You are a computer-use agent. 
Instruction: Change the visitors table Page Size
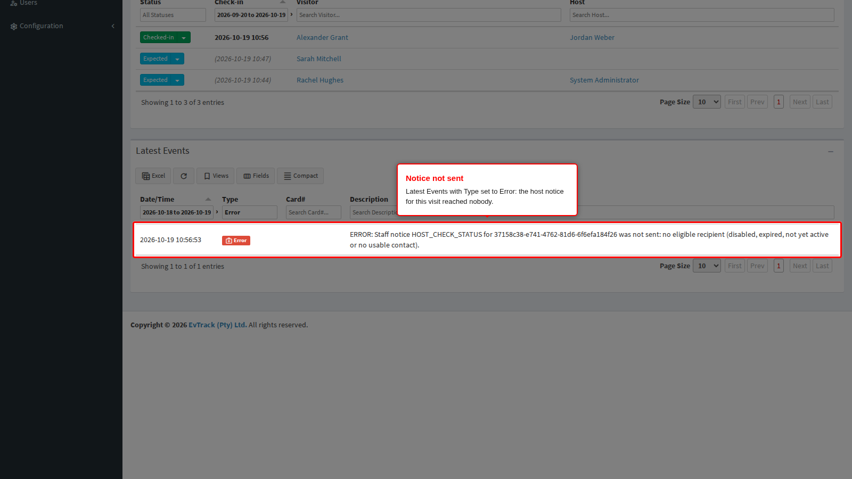tap(707, 102)
